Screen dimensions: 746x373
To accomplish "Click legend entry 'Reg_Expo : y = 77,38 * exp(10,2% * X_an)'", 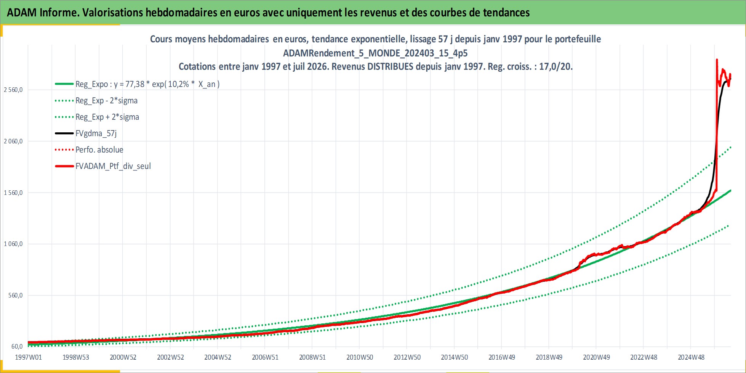I will coord(147,84).
